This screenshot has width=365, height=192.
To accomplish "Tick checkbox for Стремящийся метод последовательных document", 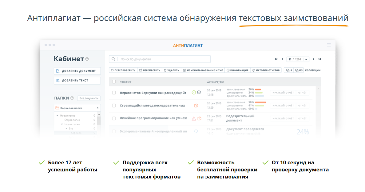I will click(x=114, y=106).
